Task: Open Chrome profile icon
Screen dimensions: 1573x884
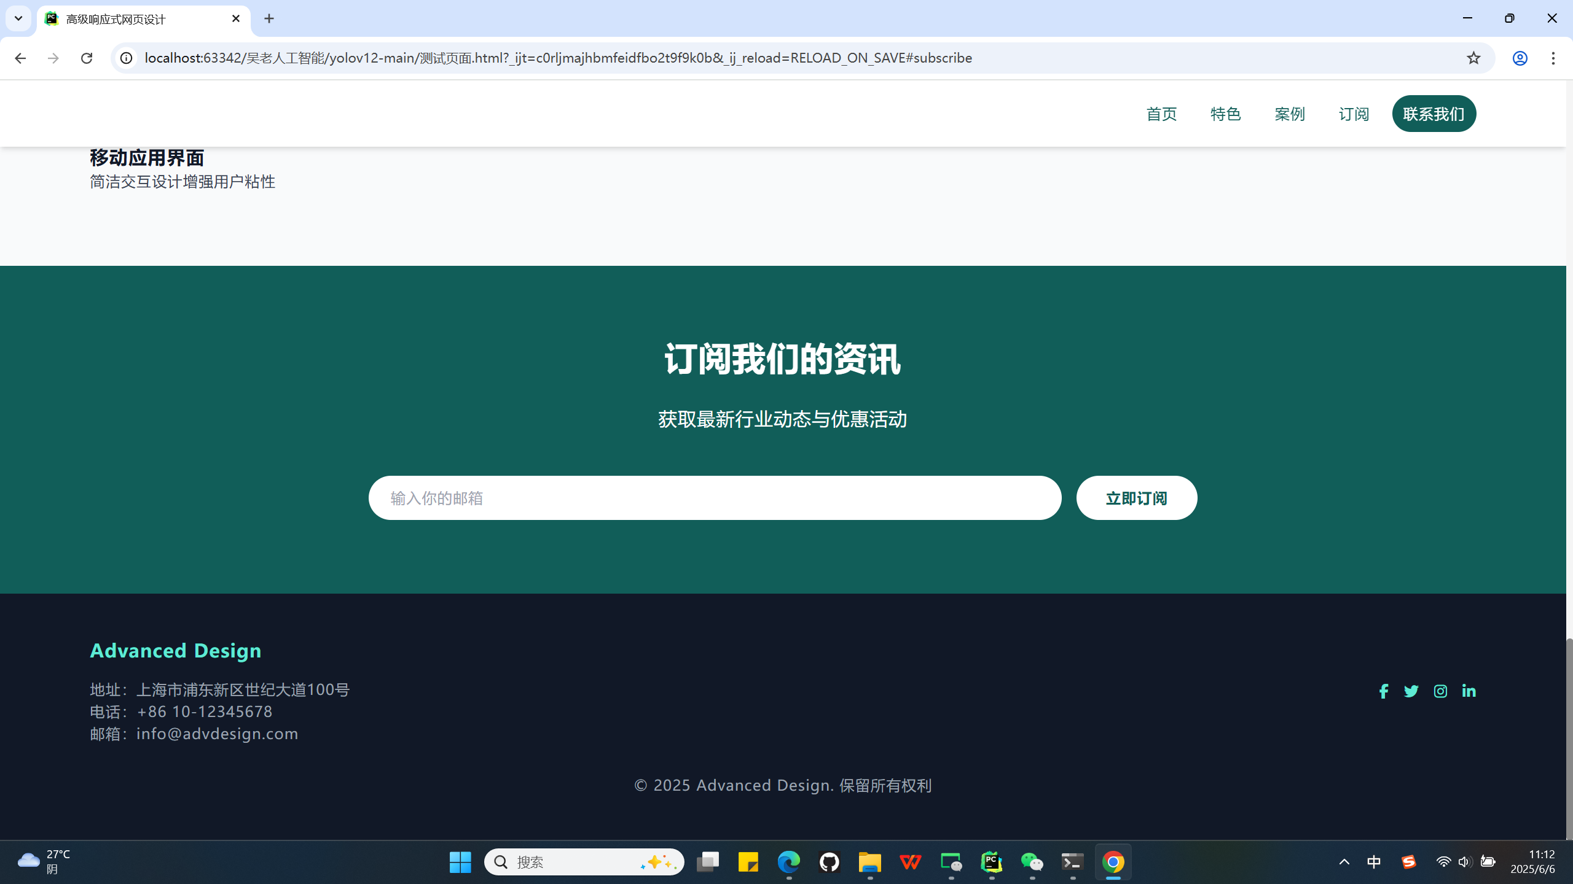Action: (x=1520, y=58)
